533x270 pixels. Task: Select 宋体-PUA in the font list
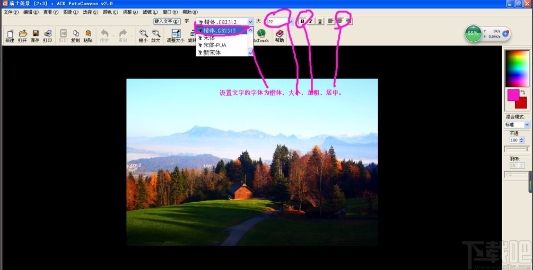tap(222, 45)
